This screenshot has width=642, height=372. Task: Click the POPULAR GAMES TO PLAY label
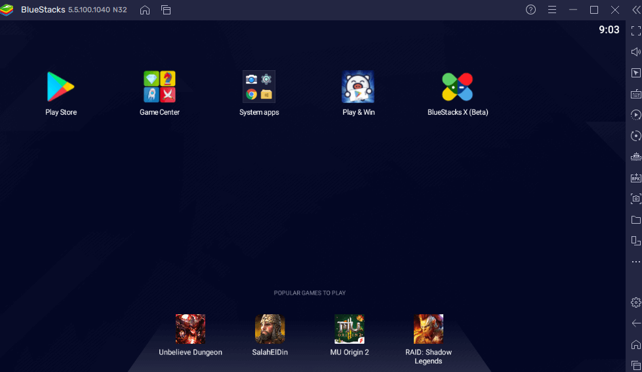(310, 293)
